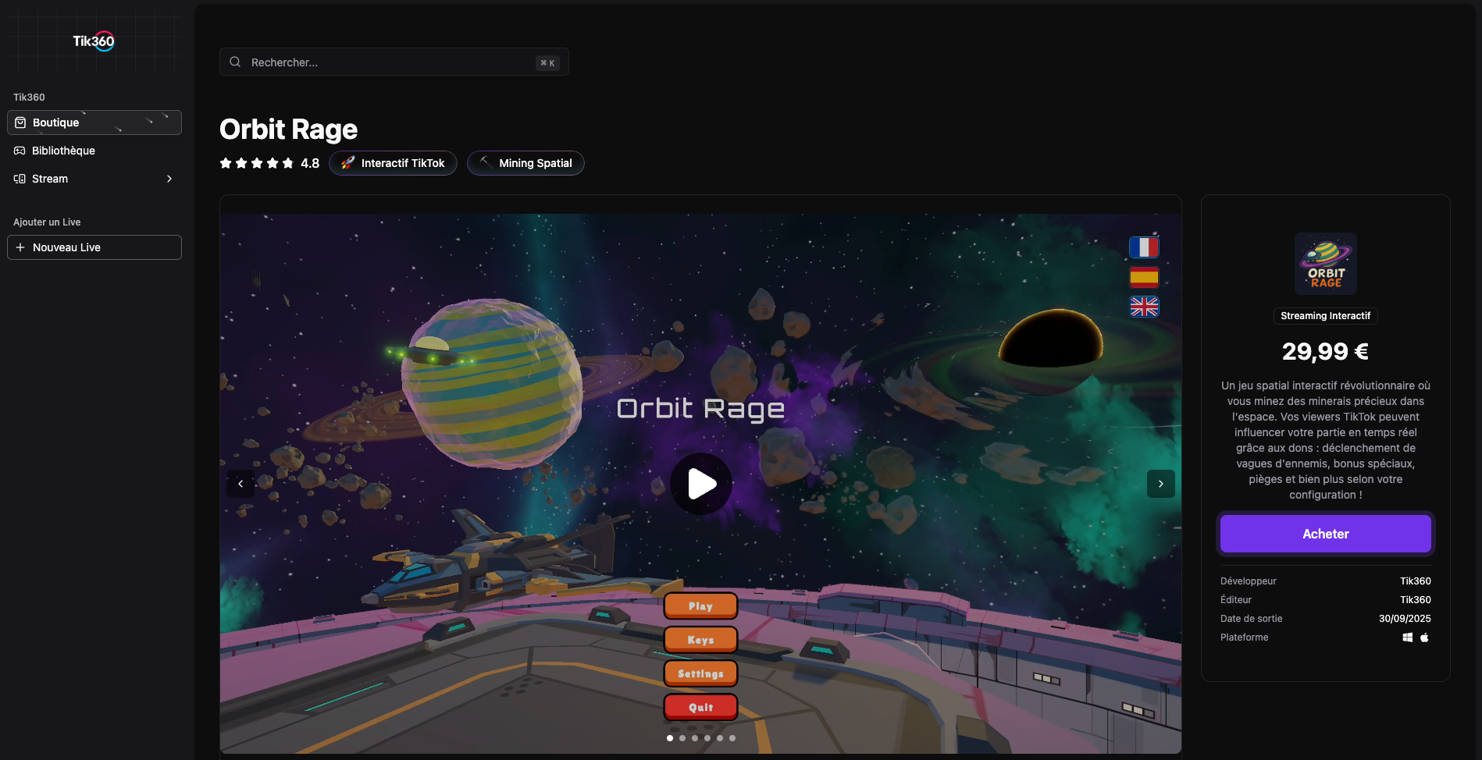Click the Apple platform icon
Image resolution: width=1482 pixels, height=760 pixels.
pos(1424,637)
